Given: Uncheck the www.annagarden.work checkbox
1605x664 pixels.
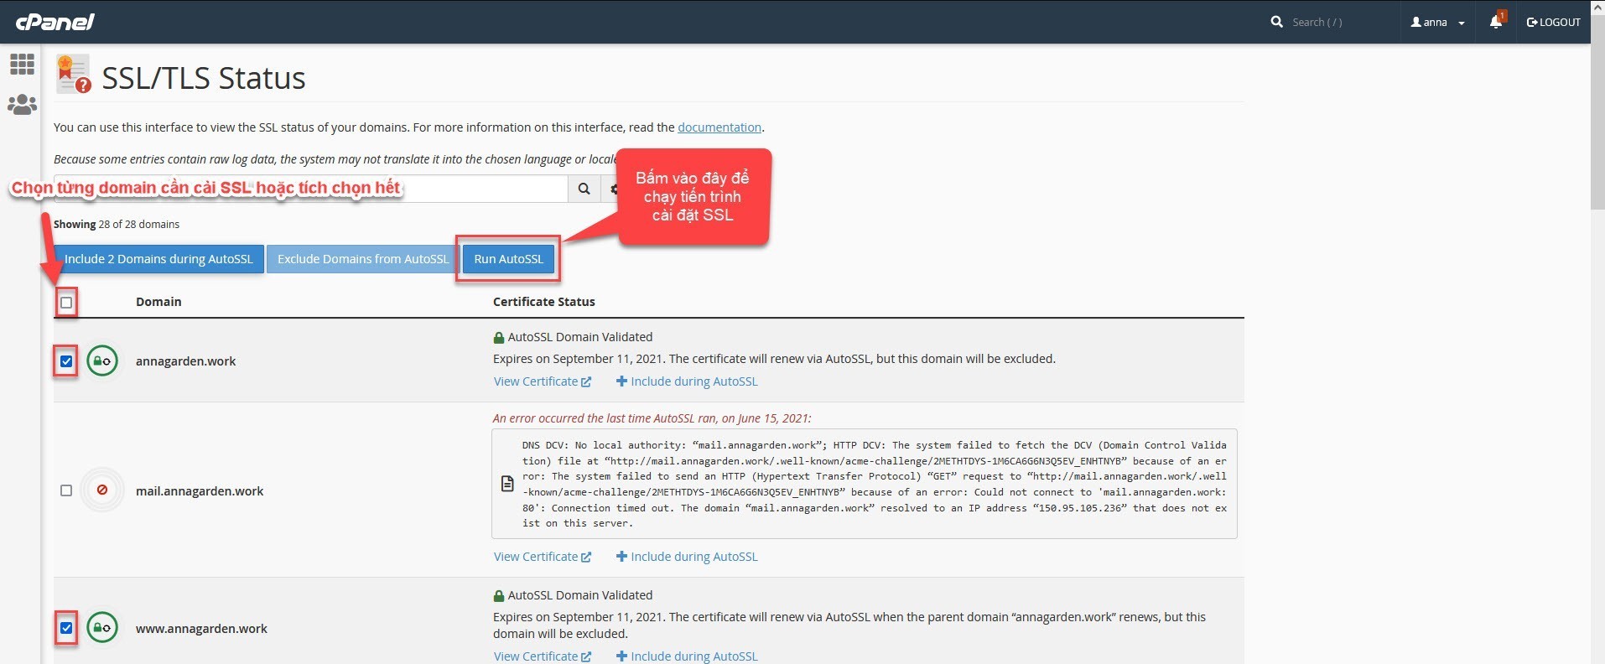Looking at the screenshot, I should point(66,628).
